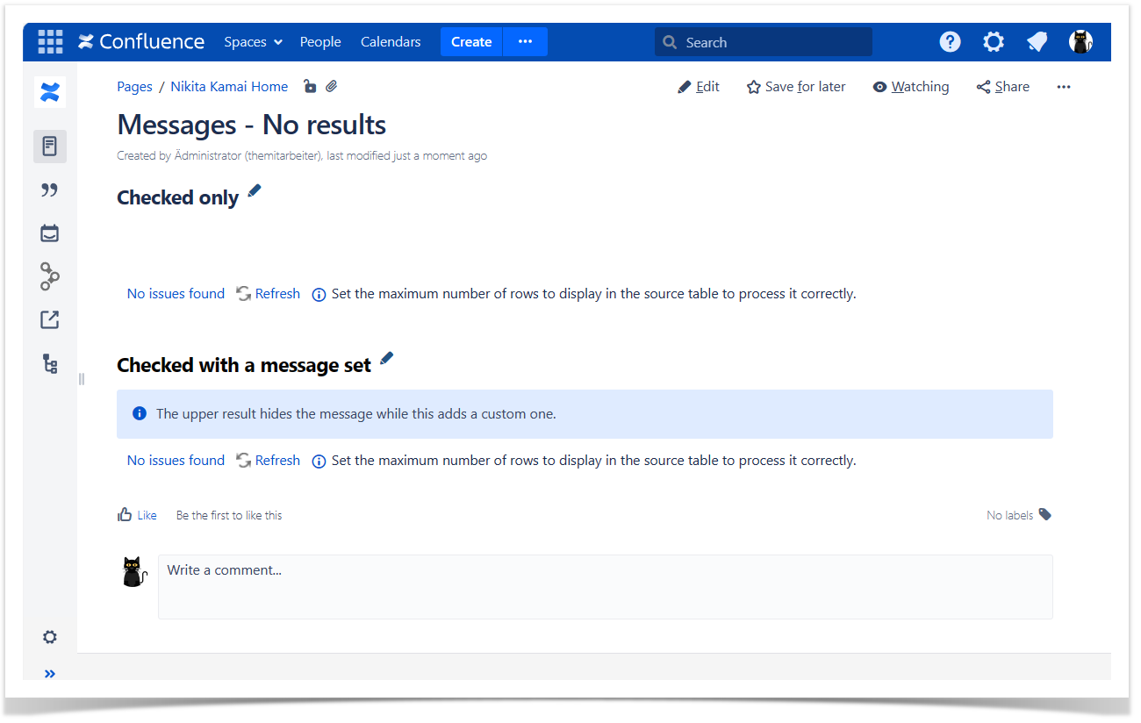
Task: Toggle Save for later star
Action: click(796, 87)
